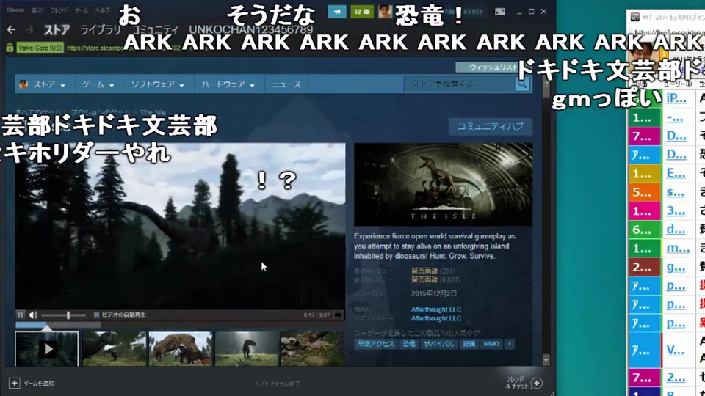Screen dimensions: 705x396
Task: Select the second screenshot thumbnail
Action: click(x=115, y=349)
